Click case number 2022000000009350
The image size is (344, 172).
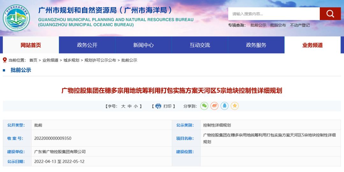(x=53, y=138)
